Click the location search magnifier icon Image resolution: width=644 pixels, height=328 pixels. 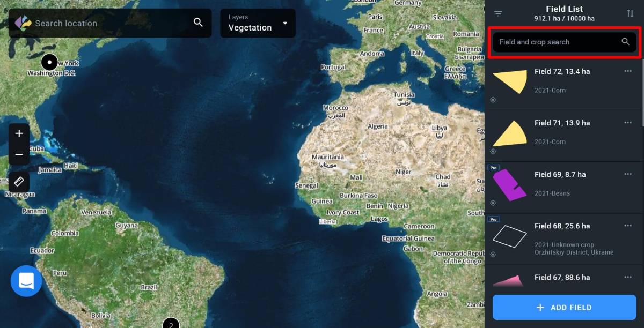198,23
